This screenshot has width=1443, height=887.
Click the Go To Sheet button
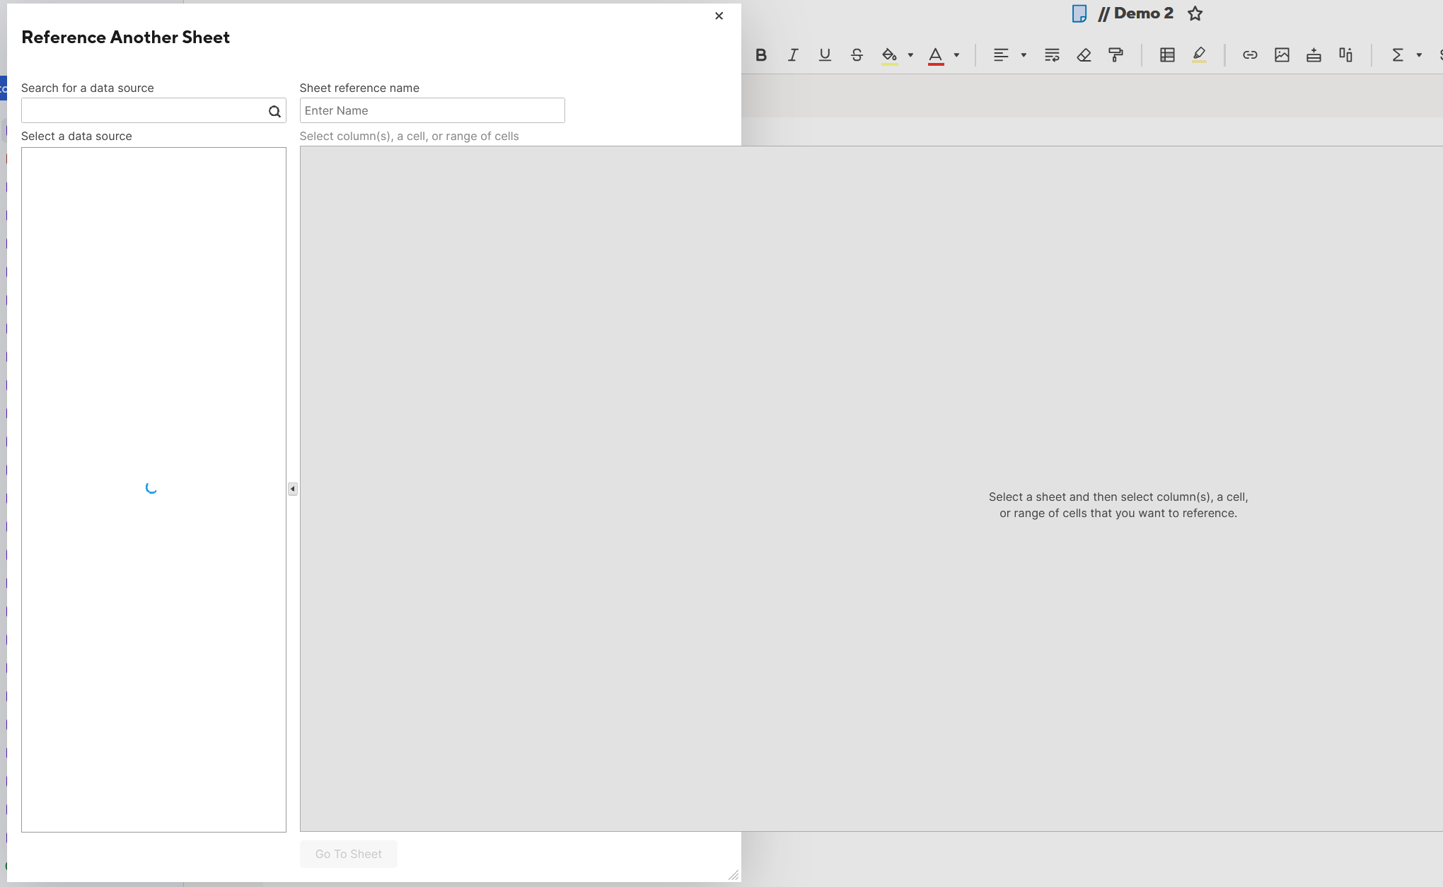point(348,854)
